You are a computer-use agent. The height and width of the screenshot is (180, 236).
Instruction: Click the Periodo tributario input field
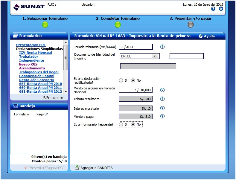[136, 47]
